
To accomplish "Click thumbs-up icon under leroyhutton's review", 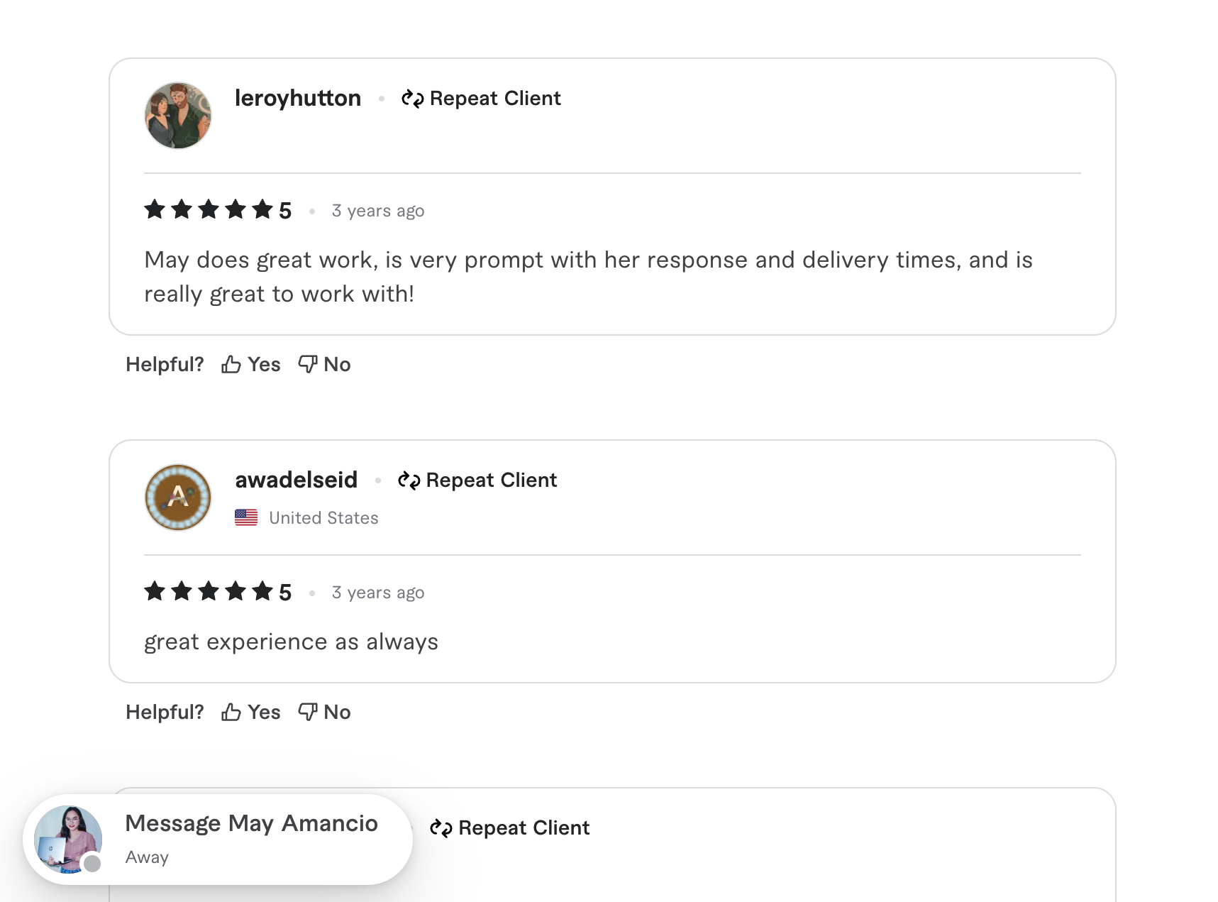I will tap(231, 365).
